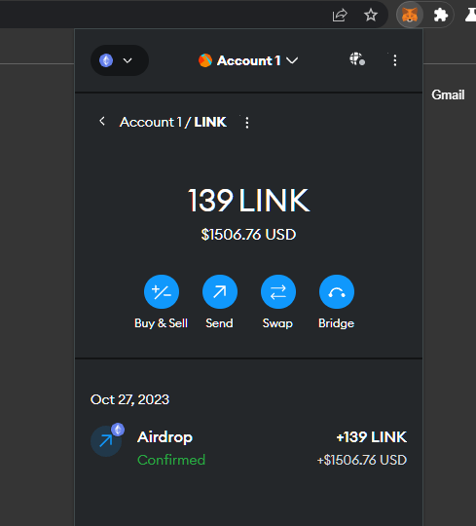The height and width of the screenshot is (526, 476).
Task: Click the +139 LINK amount
Action: (x=372, y=437)
